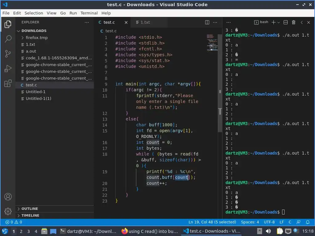Split the terminal panel
Image resolution: width=315 pixels, height=236 pixels.
(x=285, y=22)
